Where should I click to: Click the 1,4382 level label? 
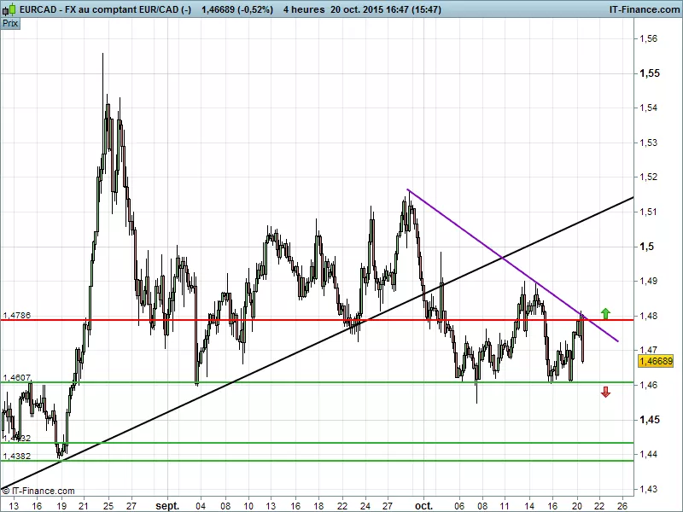coord(16,456)
